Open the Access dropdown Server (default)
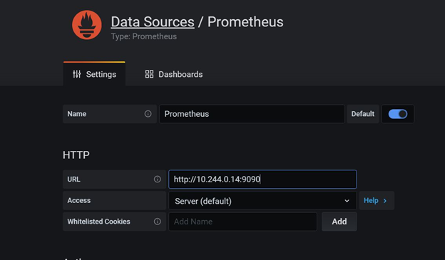The height and width of the screenshot is (260, 445). (x=262, y=201)
